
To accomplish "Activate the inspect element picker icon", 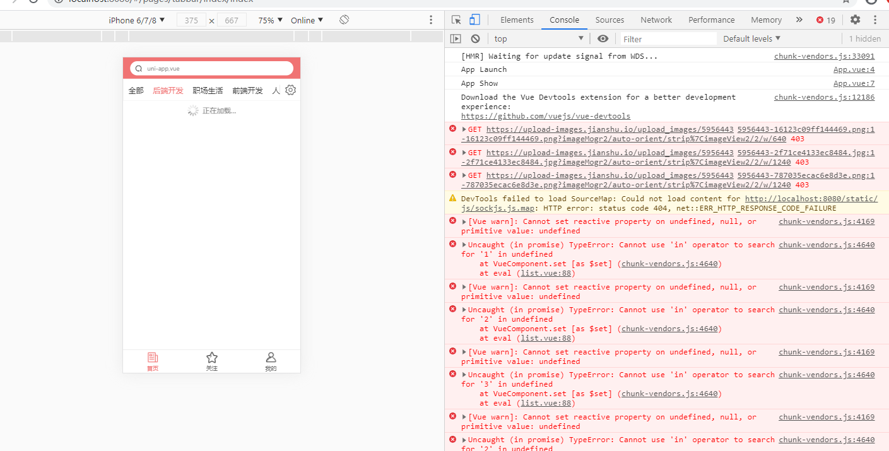I will point(457,20).
